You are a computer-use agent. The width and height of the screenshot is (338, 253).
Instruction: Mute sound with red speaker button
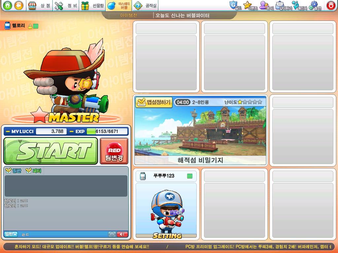[x=122, y=234]
